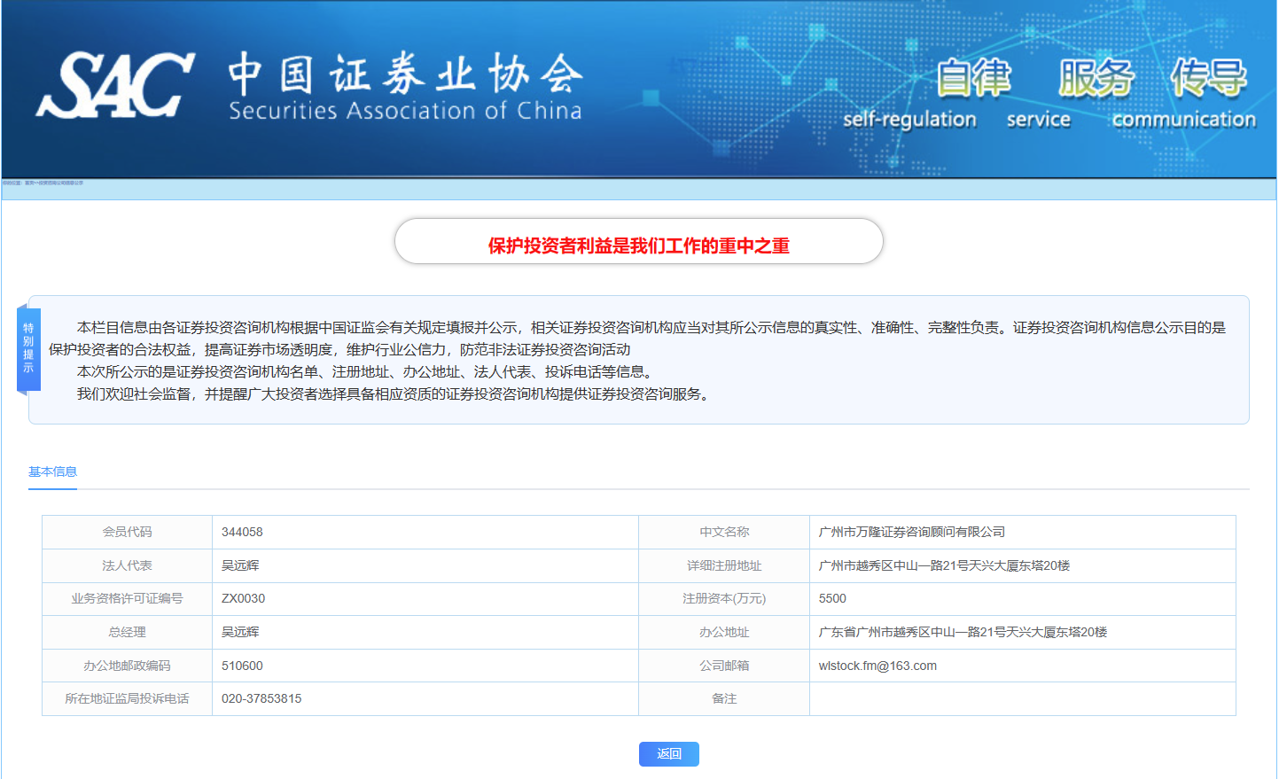Click the breadcrumb text below the header
Image resolution: width=1279 pixels, height=779 pixels.
pos(43,183)
